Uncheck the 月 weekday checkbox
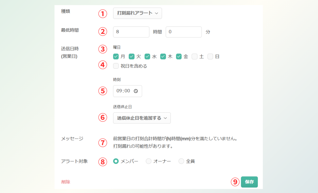 (116, 56)
